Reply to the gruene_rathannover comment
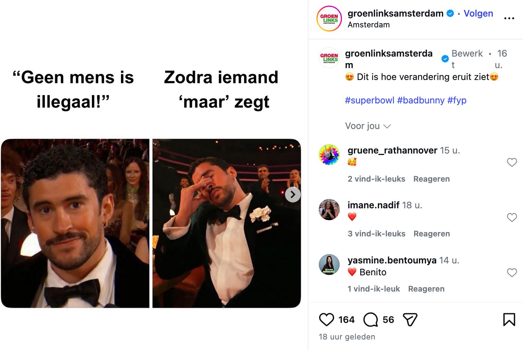 pos(432,179)
